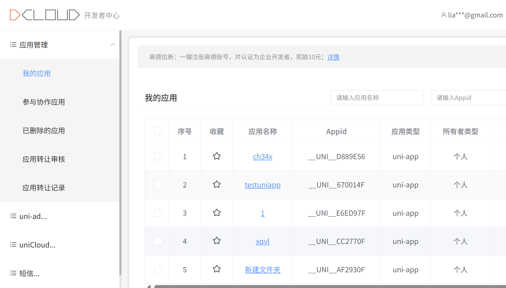Screen dimensions: 506x288
Task: Favorite the 新建文件夹 app star
Action: coord(217,269)
